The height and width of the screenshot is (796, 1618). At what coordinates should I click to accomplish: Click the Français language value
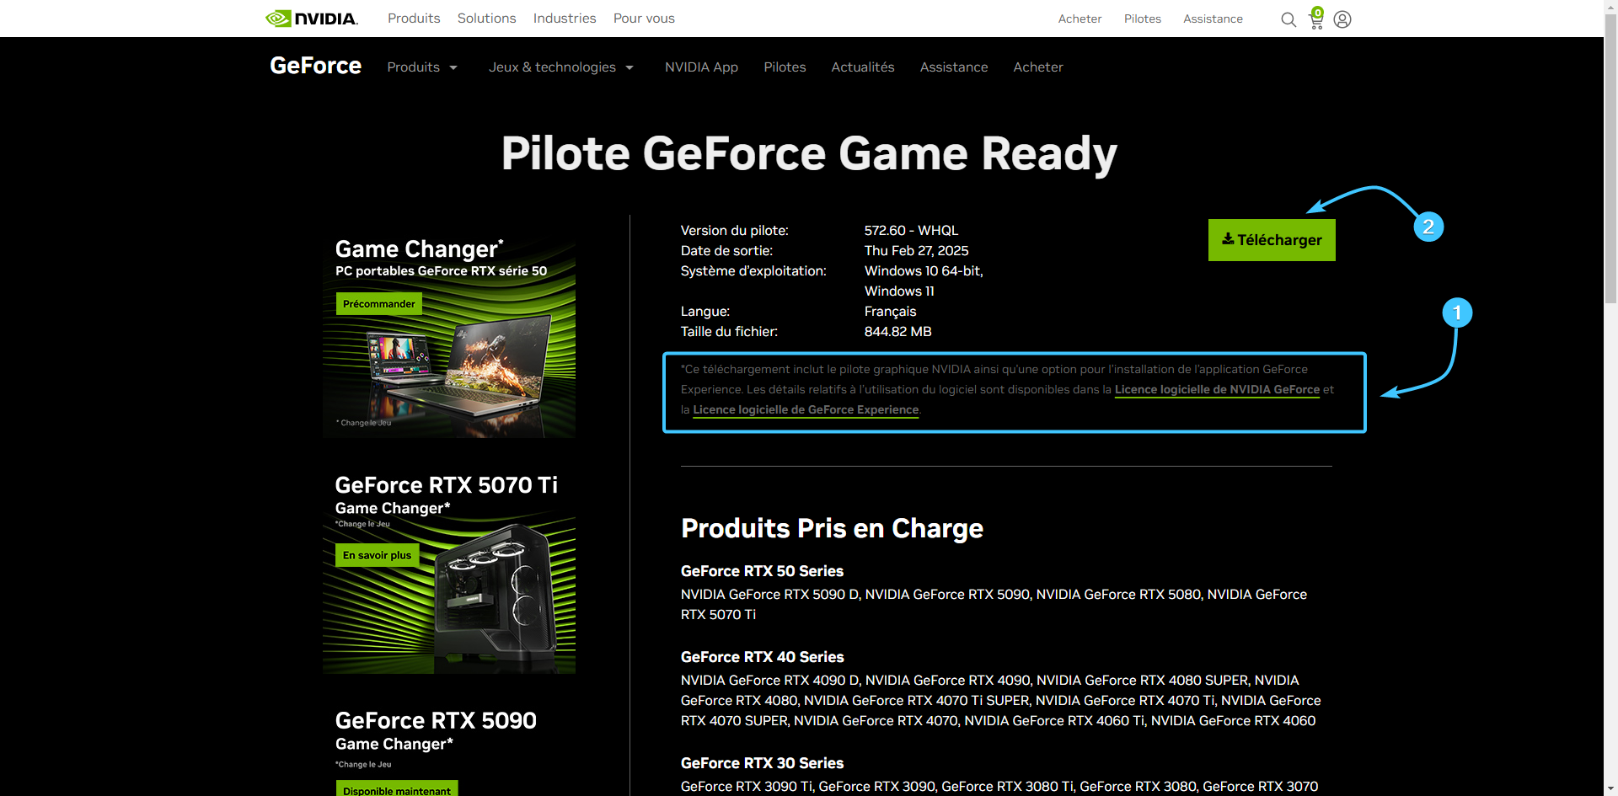click(x=890, y=312)
